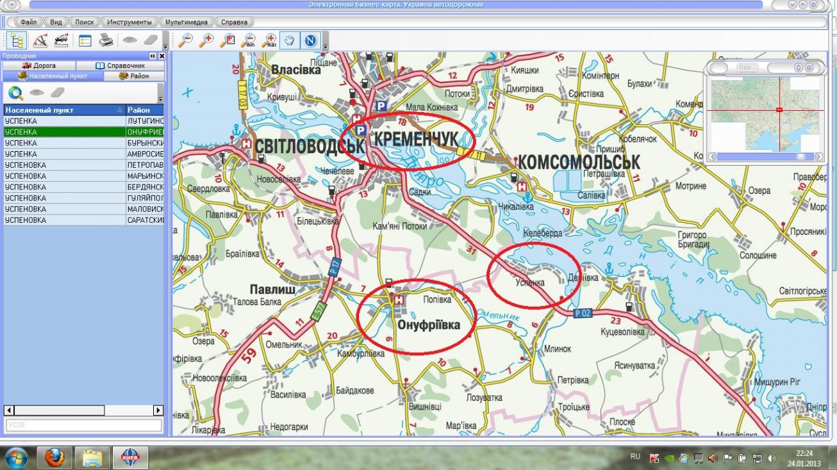Click the zoom in magnifier

pos(206,41)
